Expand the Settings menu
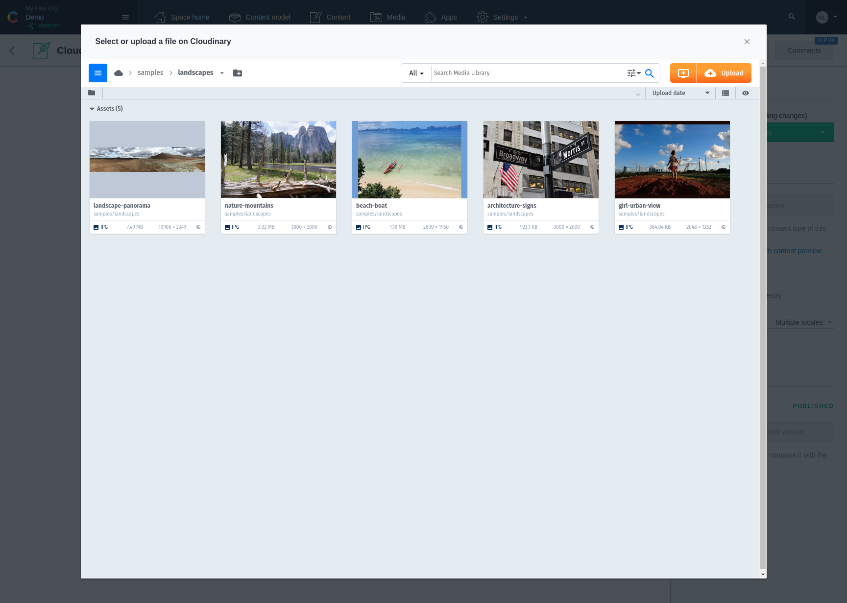Viewport: 847px width, 603px height. 502,17
